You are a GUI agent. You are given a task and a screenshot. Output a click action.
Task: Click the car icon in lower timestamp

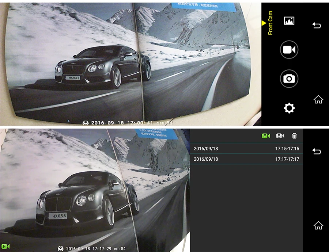(x=60, y=248)
